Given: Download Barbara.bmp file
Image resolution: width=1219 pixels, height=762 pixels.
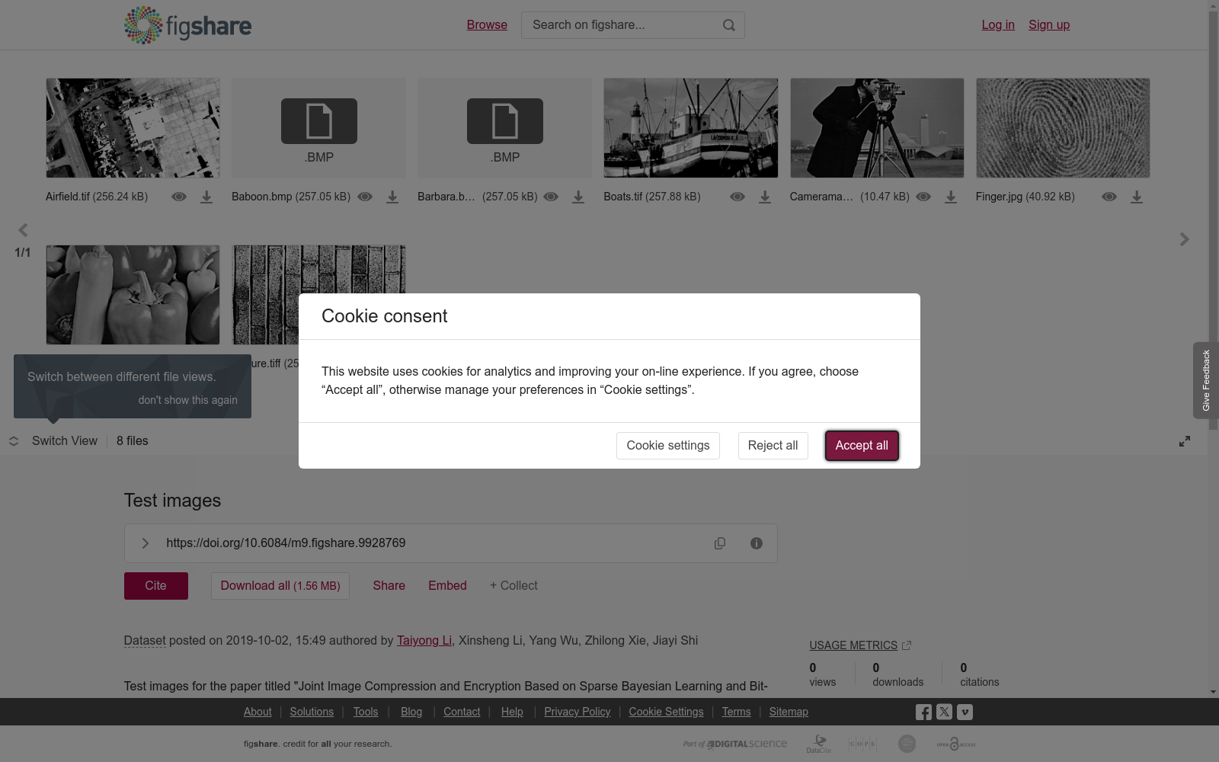Looking at the screenshot, I should click(578, 197).
